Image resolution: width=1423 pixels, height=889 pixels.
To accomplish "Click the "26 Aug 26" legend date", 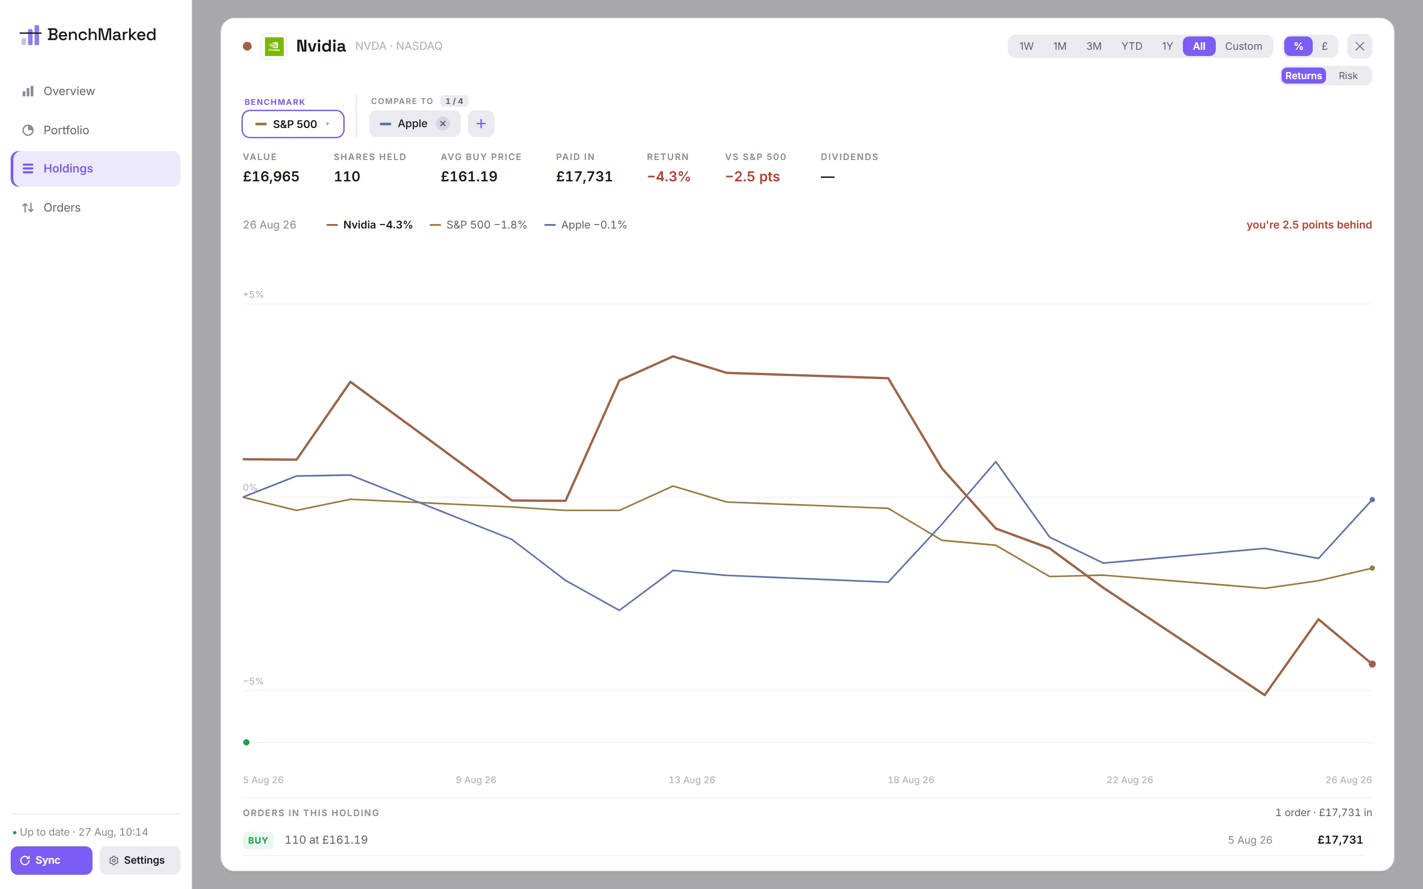I will coord(270,224).
